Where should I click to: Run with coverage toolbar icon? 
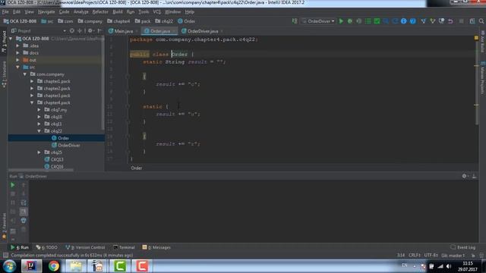coord(359,21)
